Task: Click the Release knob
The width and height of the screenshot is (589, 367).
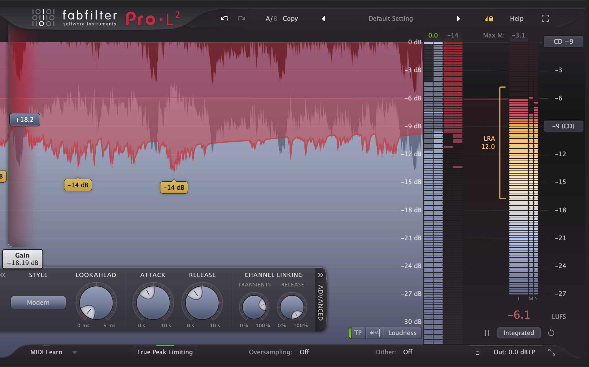Action: tap(202, 303)
